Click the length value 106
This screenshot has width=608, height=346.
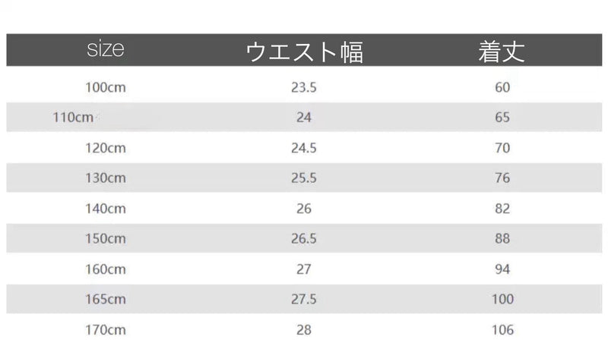pyautogui.click(x=502, y=330)
